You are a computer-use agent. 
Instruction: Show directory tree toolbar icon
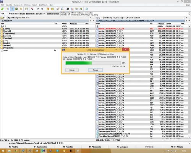tap(21, 9)
